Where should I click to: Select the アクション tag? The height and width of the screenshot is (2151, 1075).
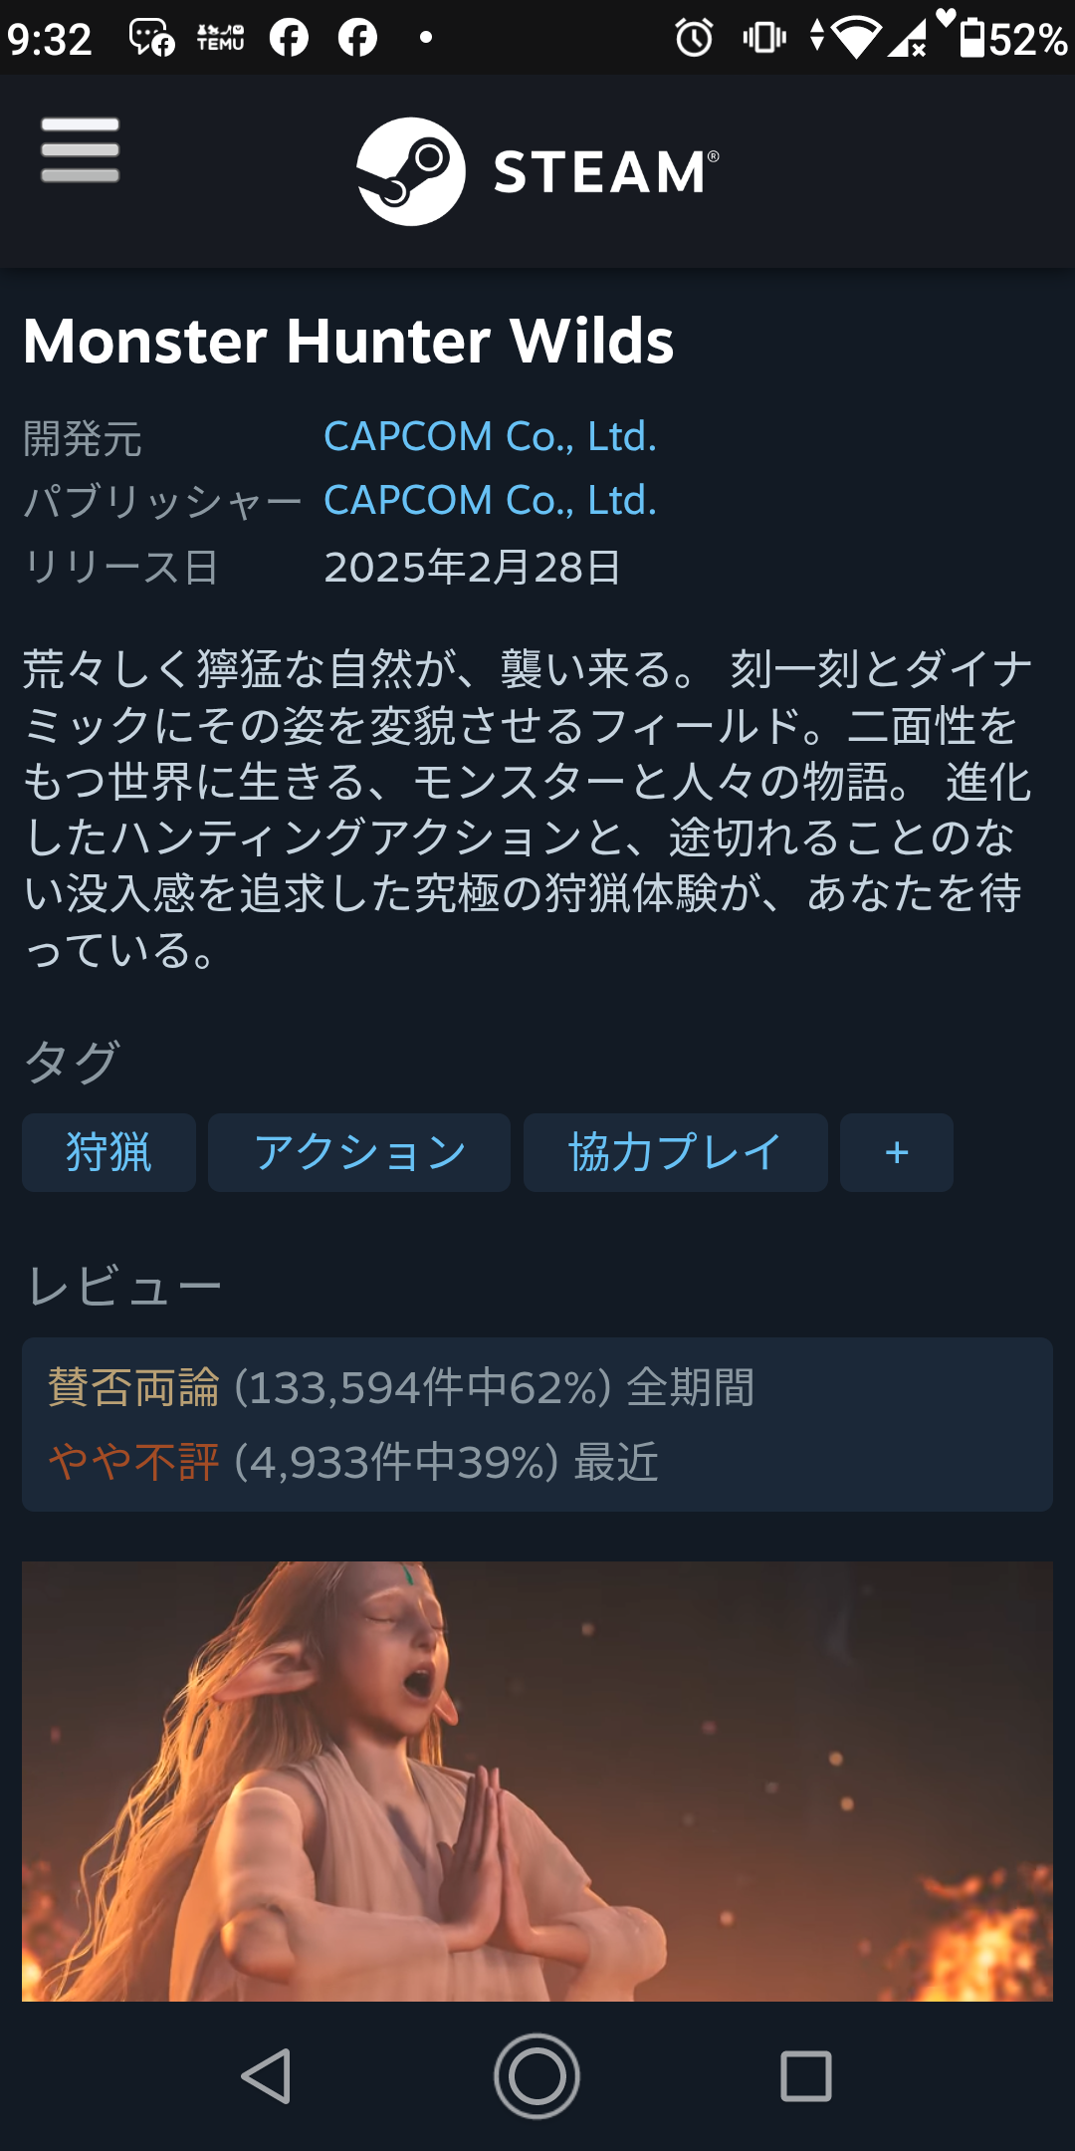(x=359, y=1152)
